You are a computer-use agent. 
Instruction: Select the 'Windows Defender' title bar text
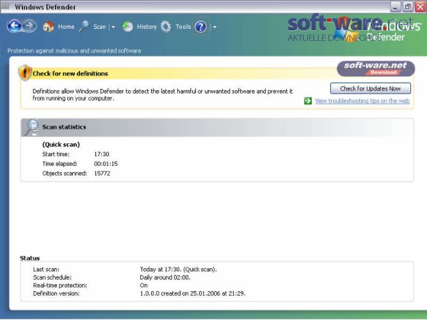pos(45,7)
